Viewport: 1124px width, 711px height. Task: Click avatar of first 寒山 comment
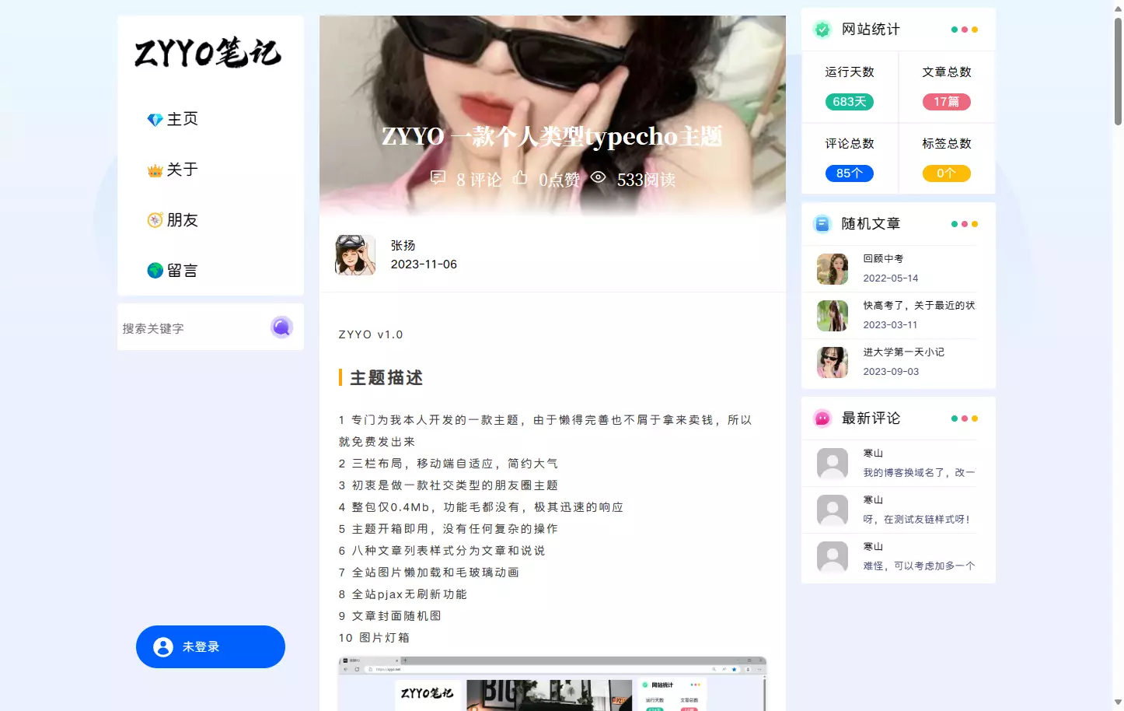coord(833,464)
